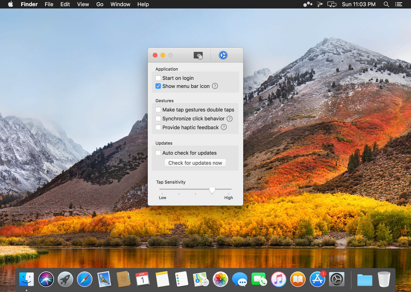Open the File menu
Screen dimensions: 411x292
[x=49, y=4]
